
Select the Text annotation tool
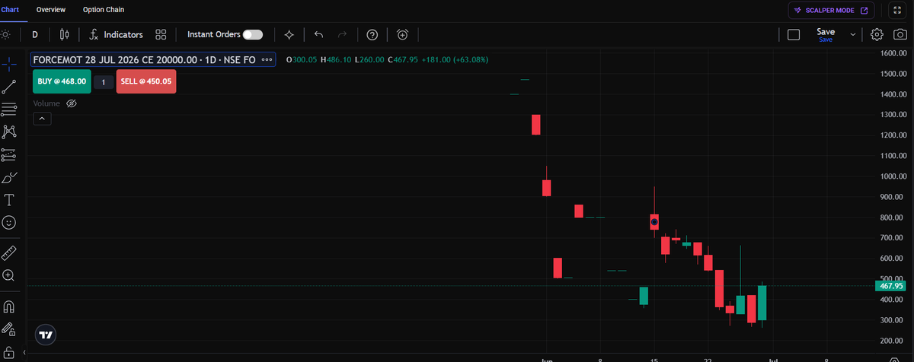[x=9, y=200]
